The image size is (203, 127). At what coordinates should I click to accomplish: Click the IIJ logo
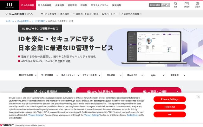pyautogui.click(x=10, y=5)
